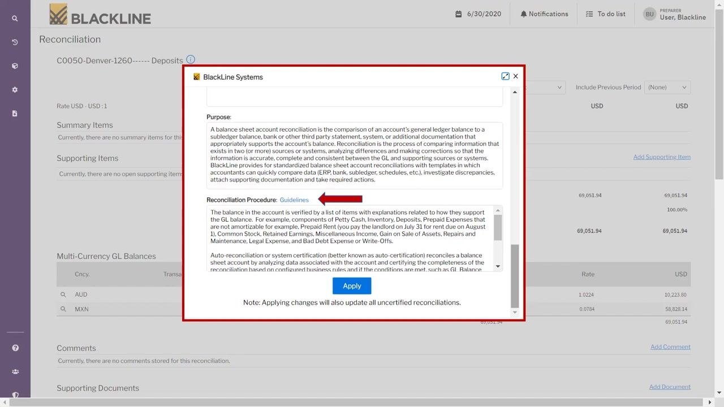Open the To do list

point(605,14)
